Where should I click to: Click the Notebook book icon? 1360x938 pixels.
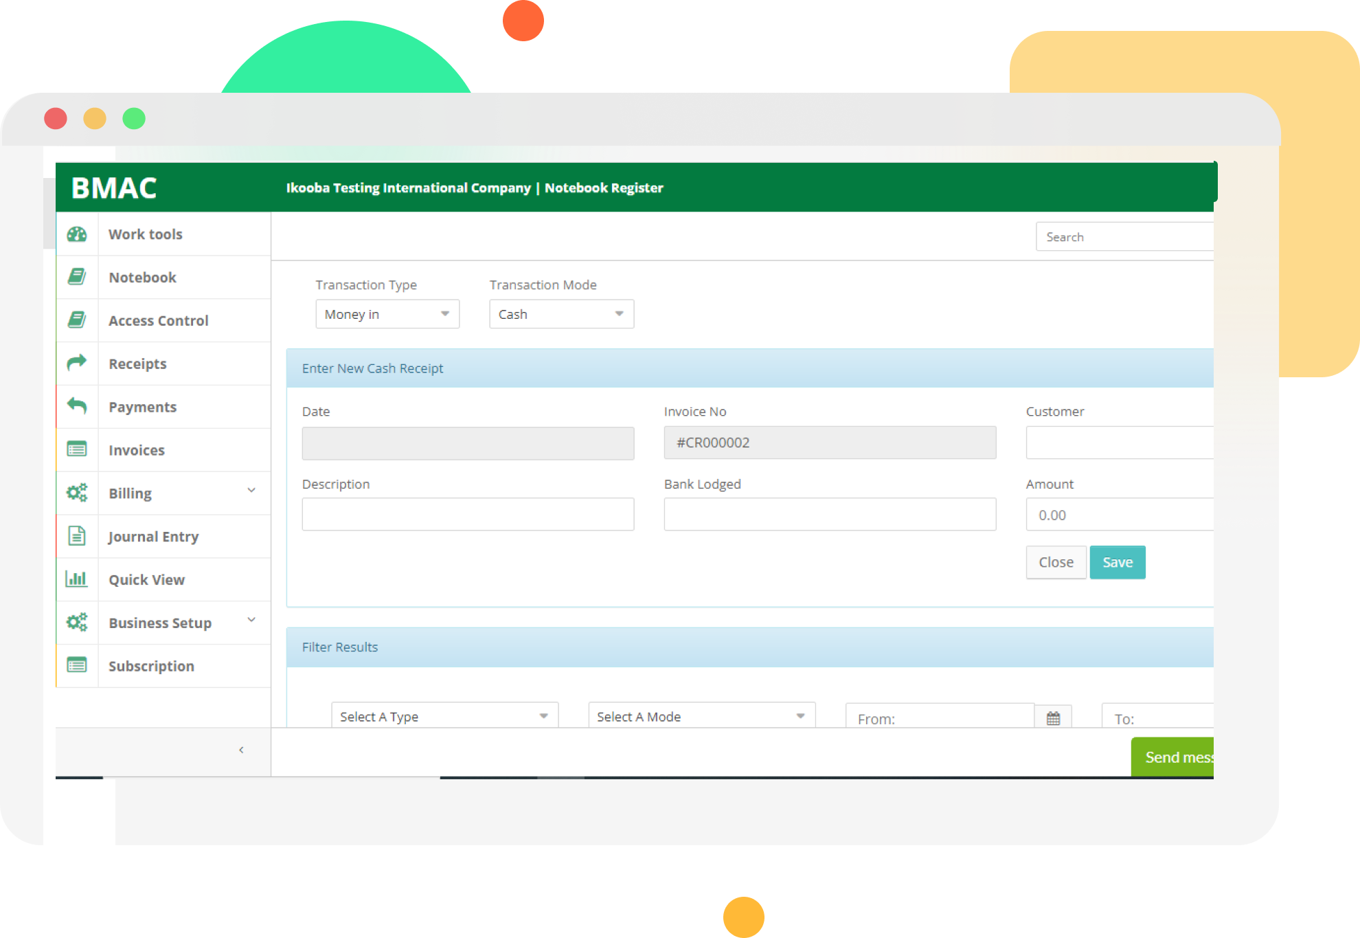coord(77,277)
